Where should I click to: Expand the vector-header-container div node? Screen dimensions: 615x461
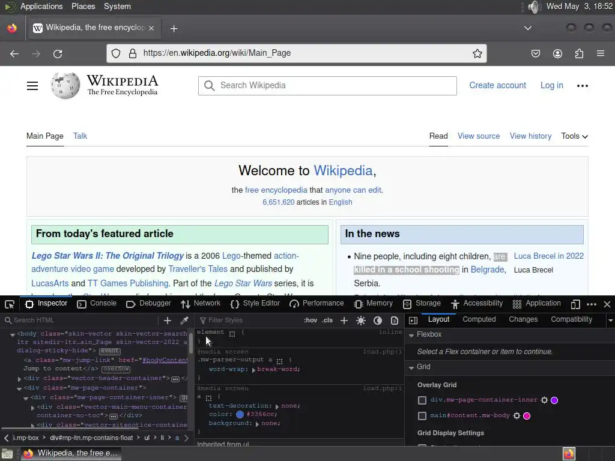pos(19,379)
